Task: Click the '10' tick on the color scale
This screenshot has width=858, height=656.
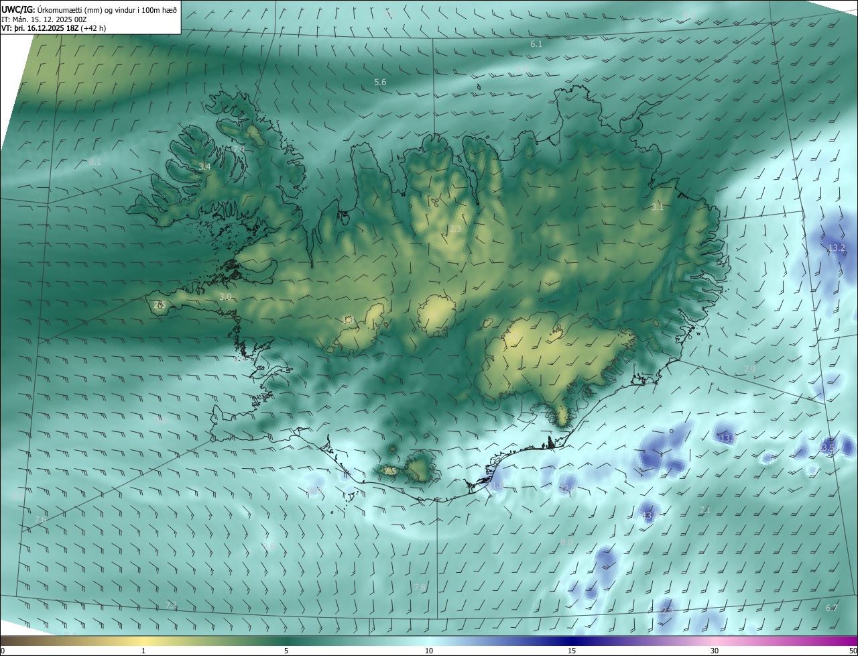Action: pos(429,651)
